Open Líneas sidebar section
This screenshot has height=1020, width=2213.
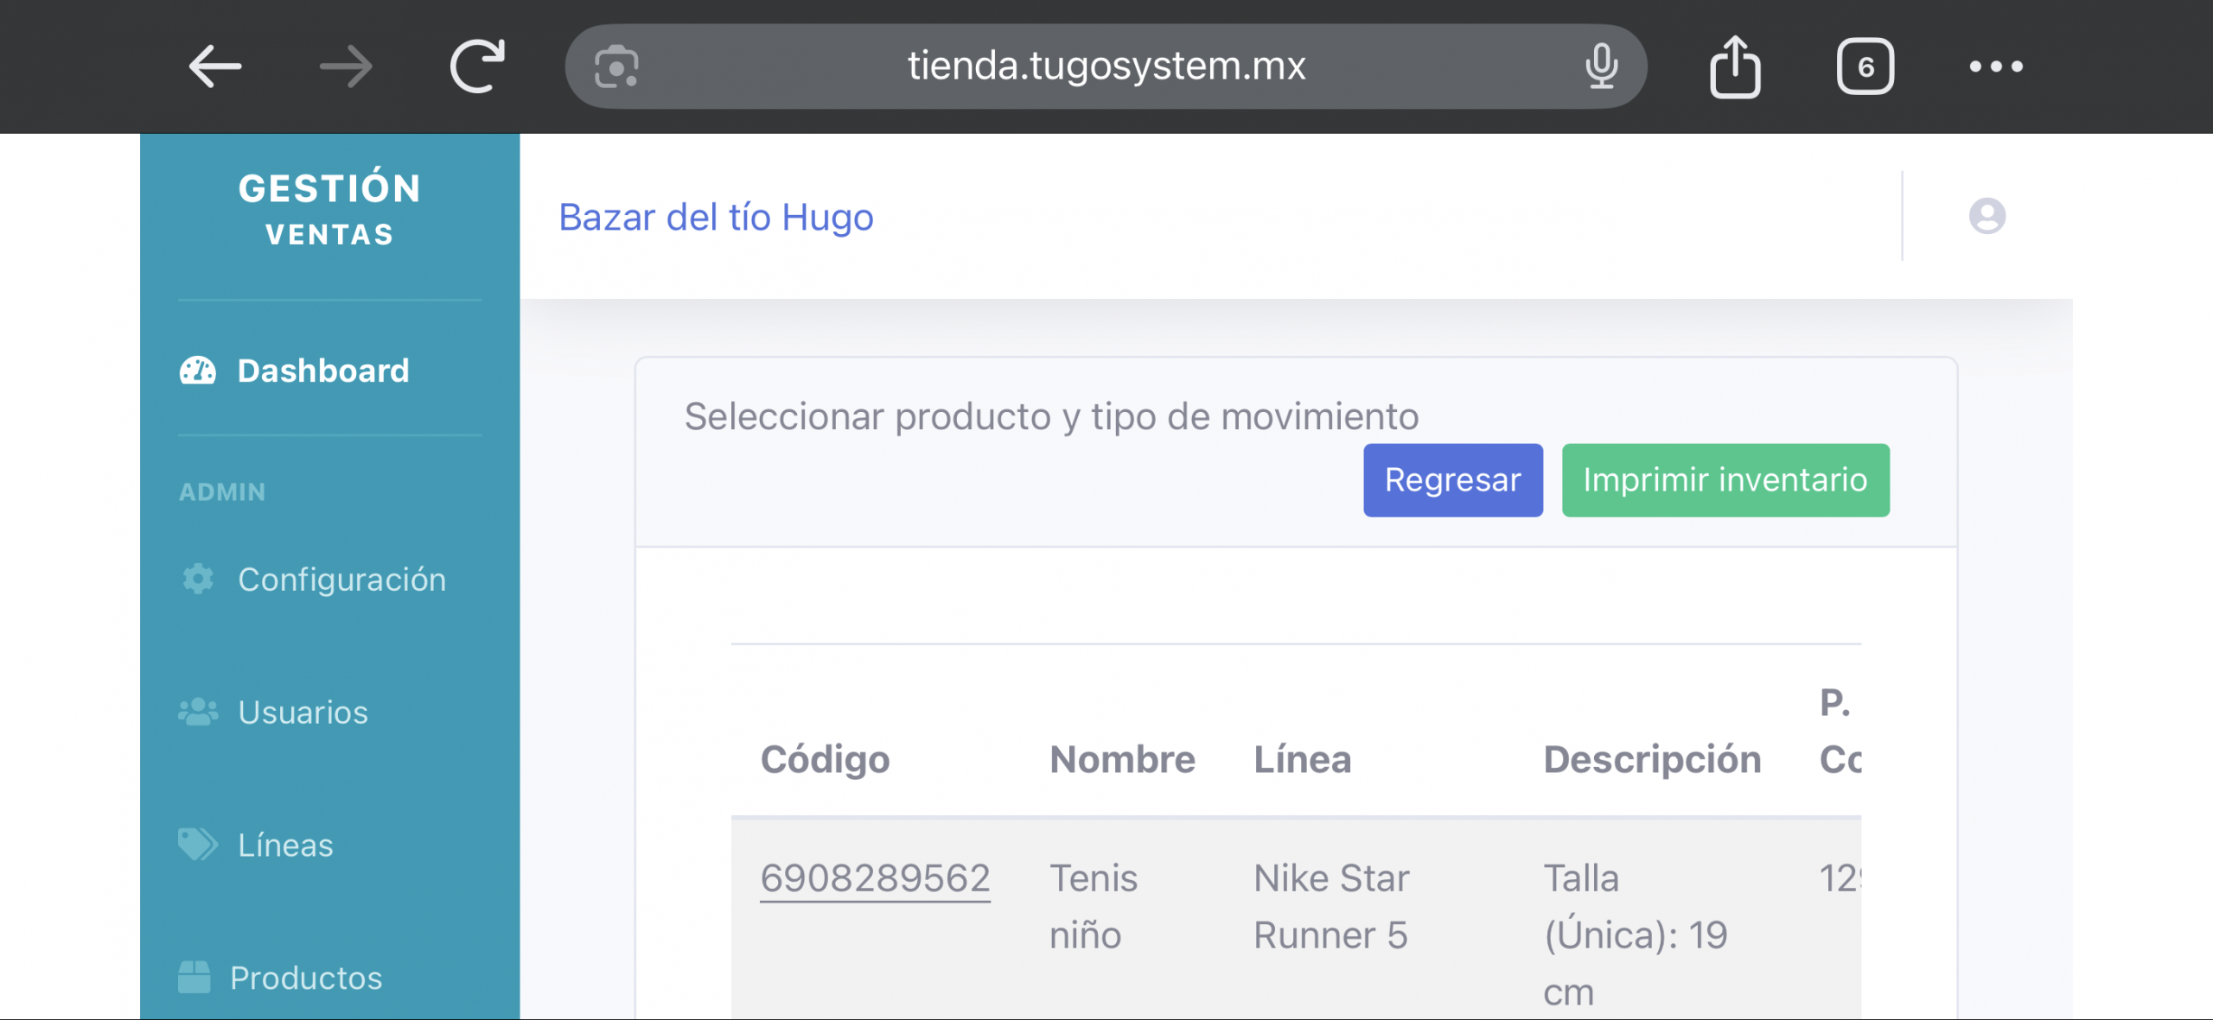point(285,846)
